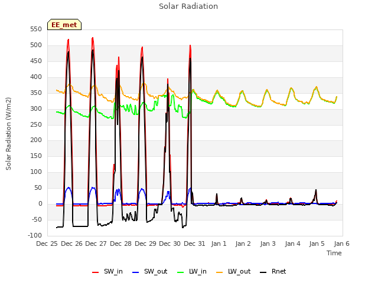Click the small Rnet peak on Jan 5
Viewport: 378px width, 283px height.
tap(316, 190)
